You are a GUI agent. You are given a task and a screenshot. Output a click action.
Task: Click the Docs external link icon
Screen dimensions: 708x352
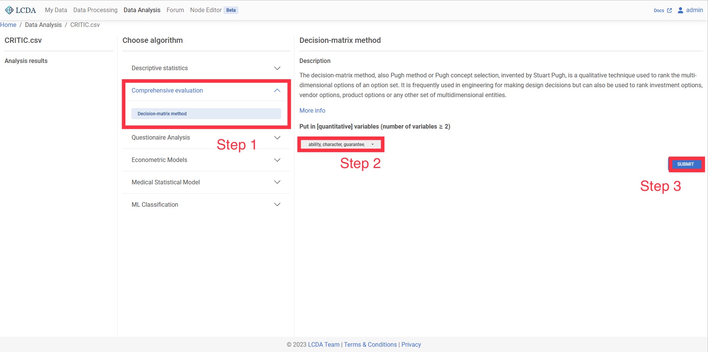click(x=669, y=11)
